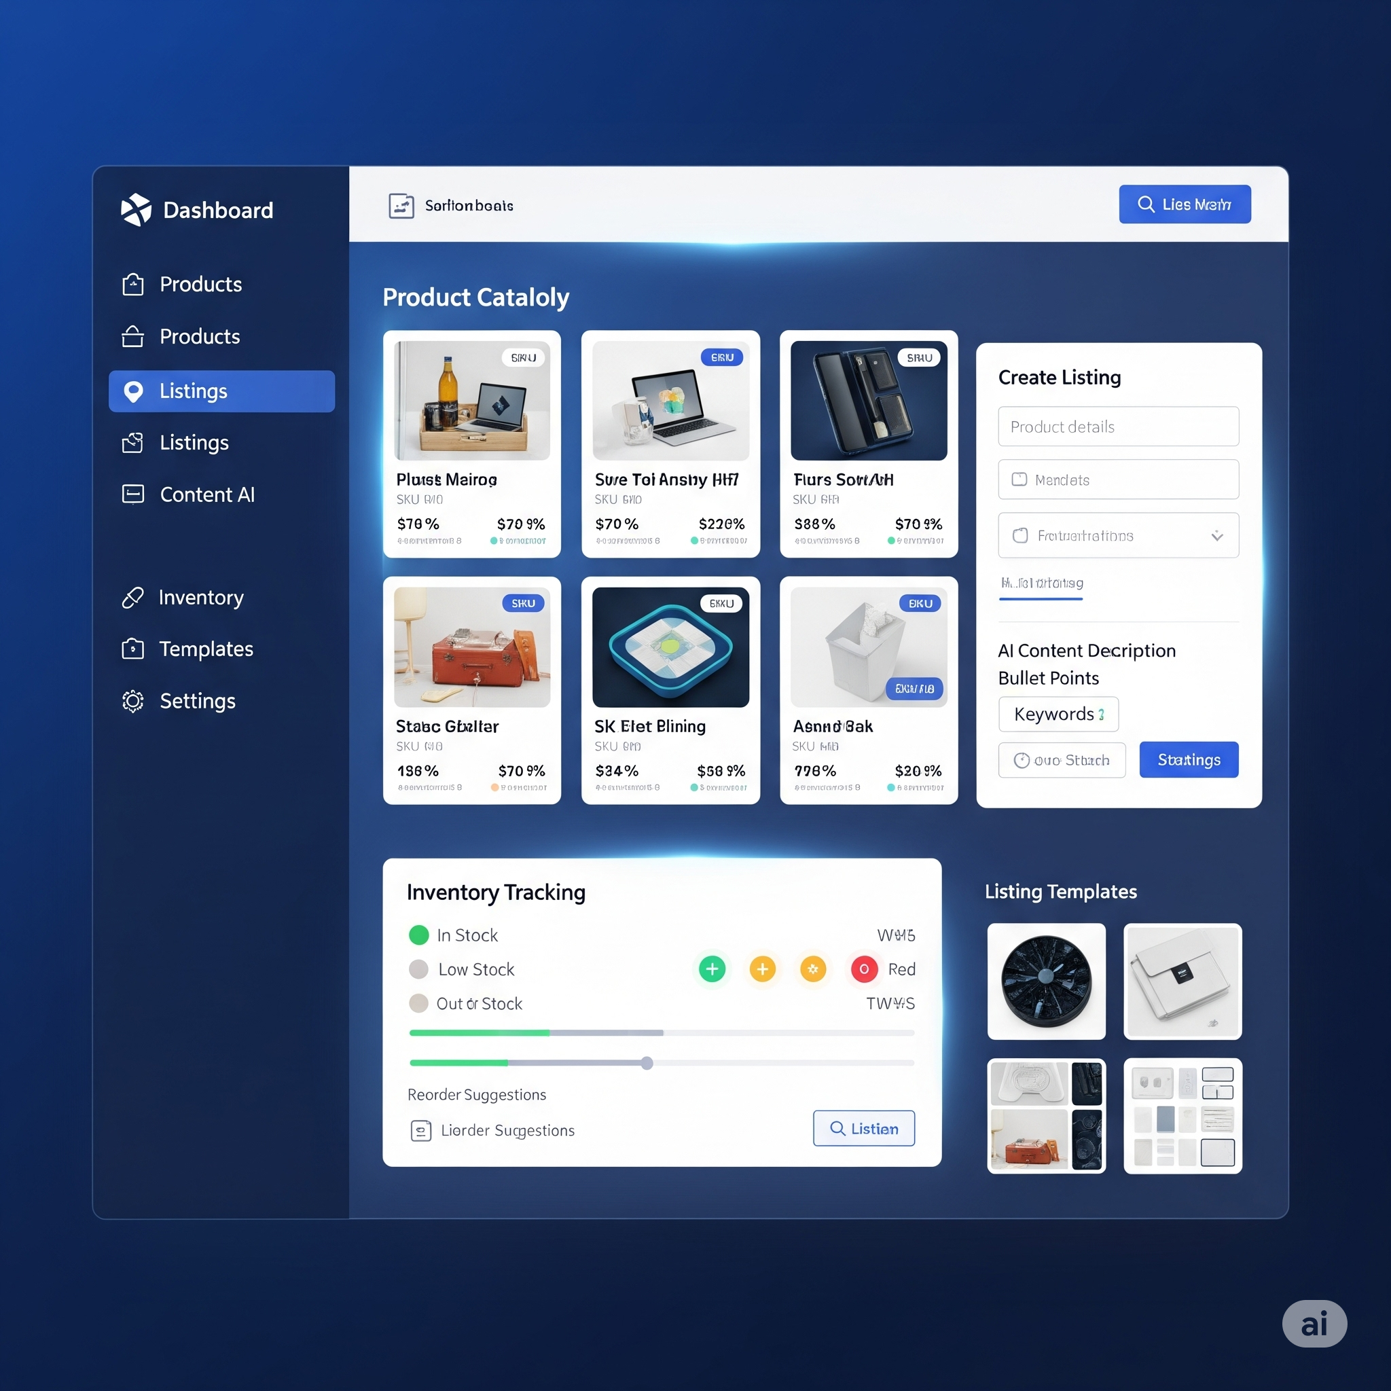1391x1391 pixels.
Task: Click the chart icon in top bar
Action: 401,206
